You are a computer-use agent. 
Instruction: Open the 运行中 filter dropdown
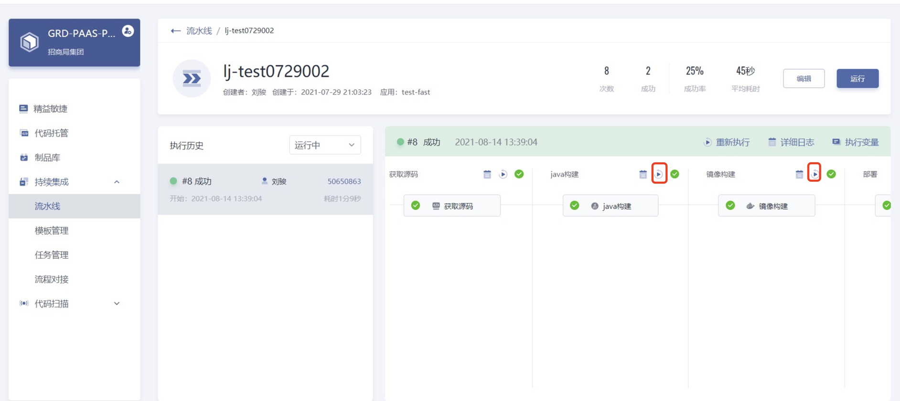[x=325, y=145]
